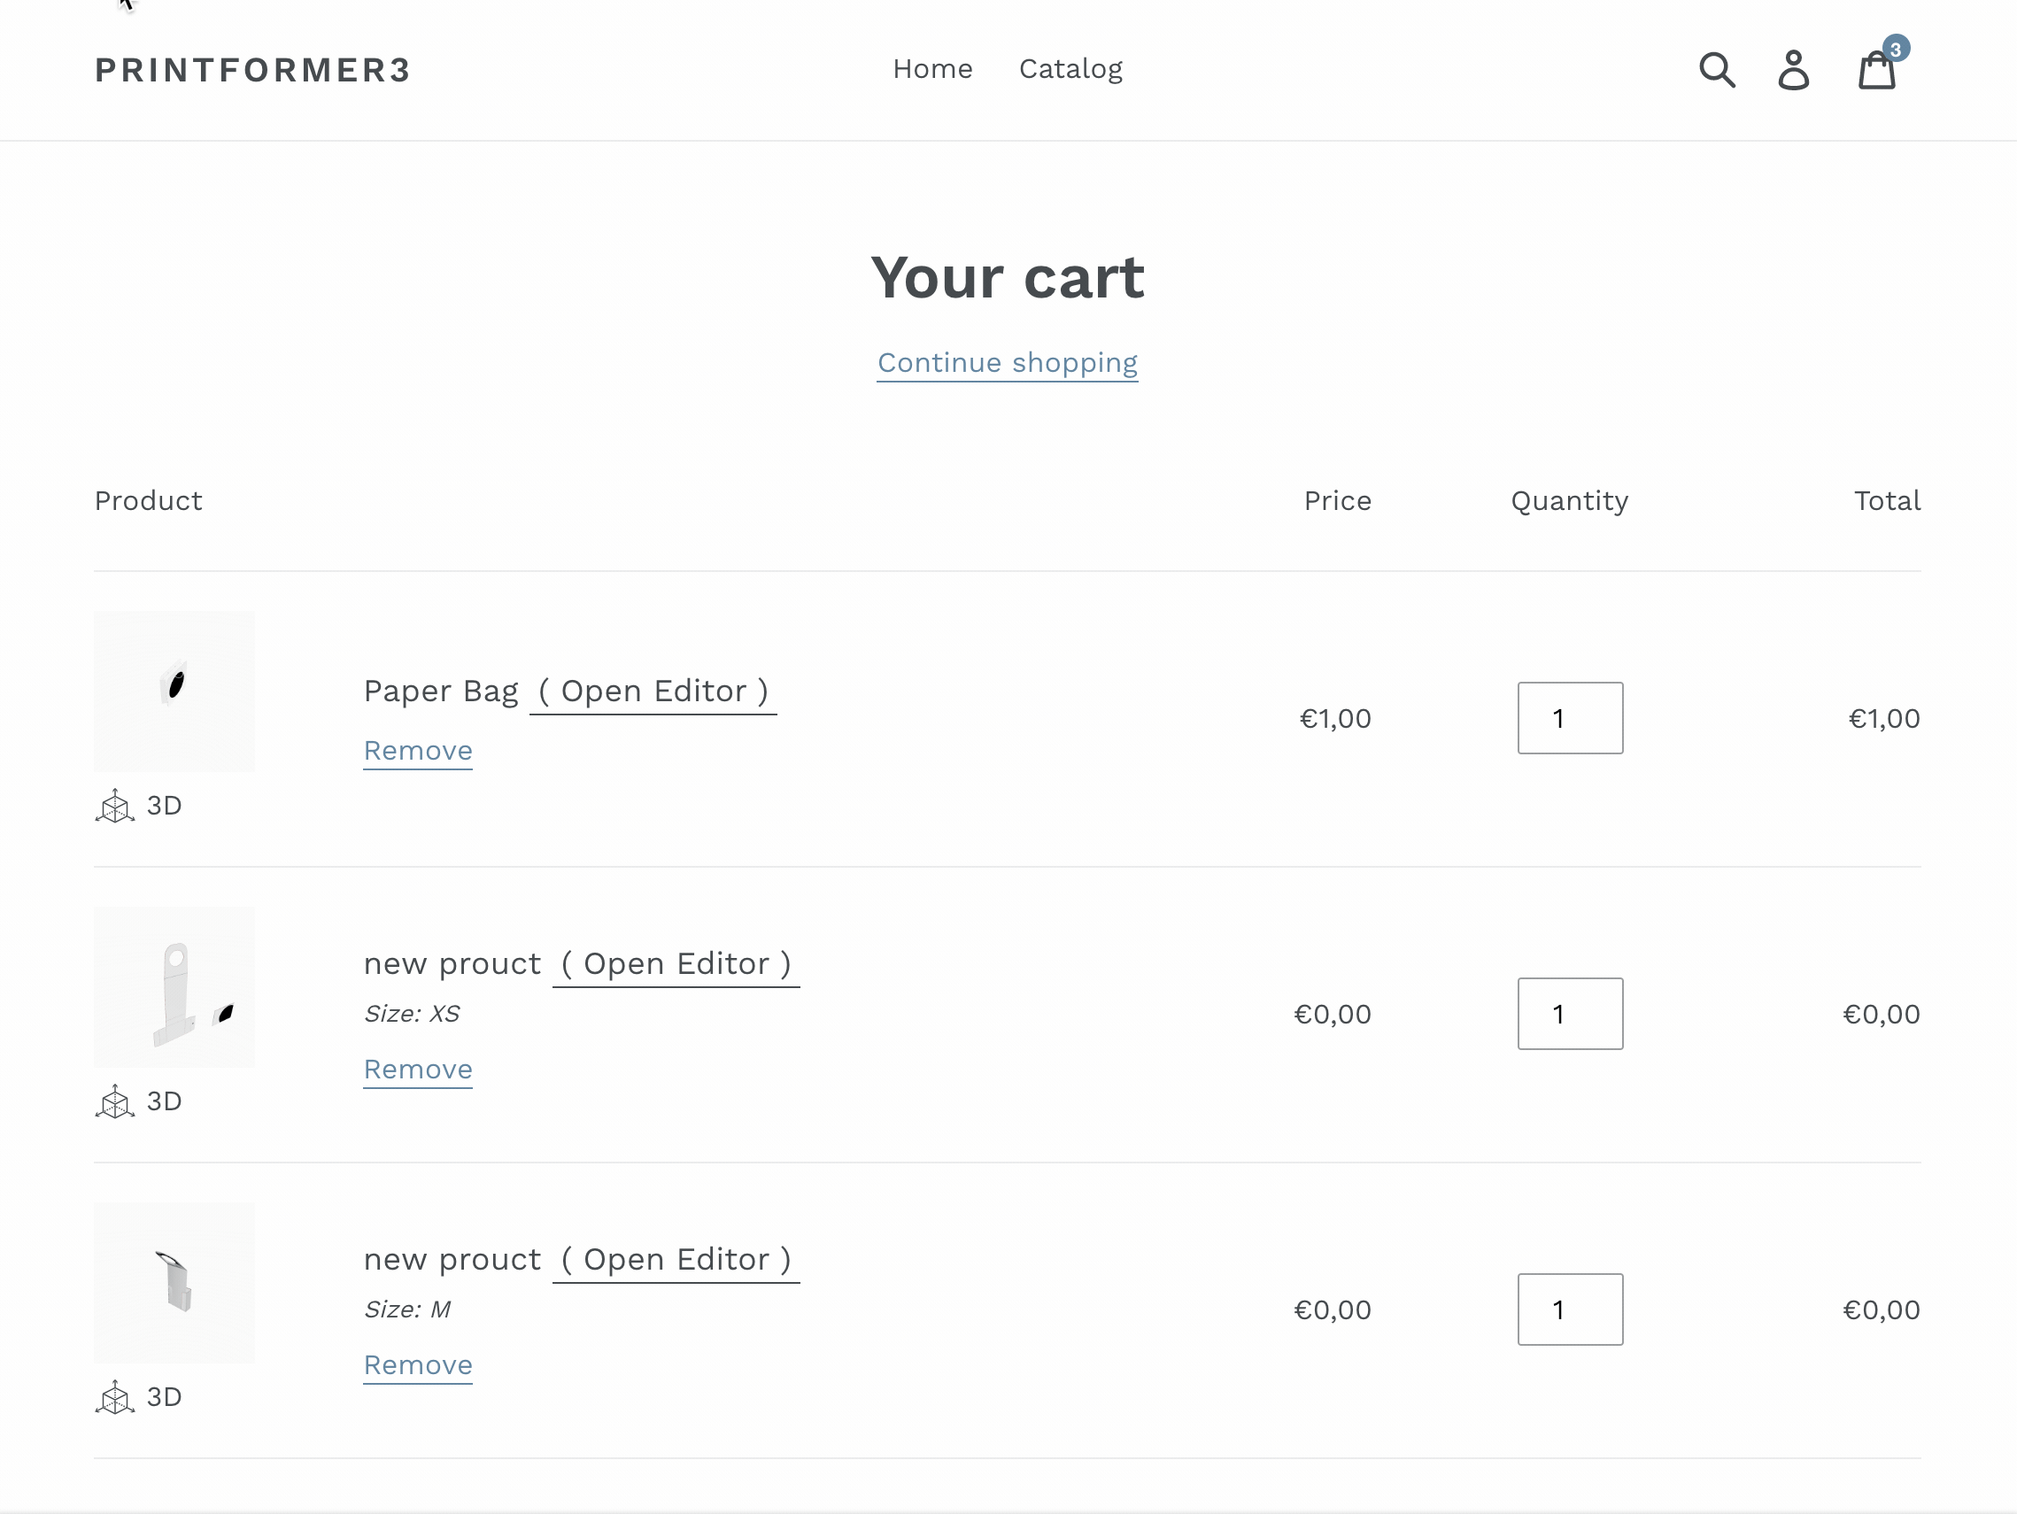
Task: Go to Home in navigation menu
Action: tap(931, 69)
